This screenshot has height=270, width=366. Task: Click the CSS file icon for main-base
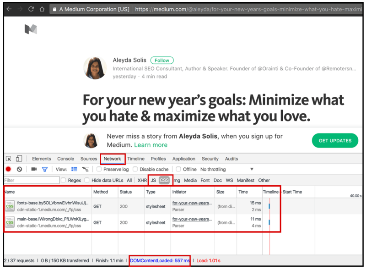pyautogui.click(x=10, y=222)
